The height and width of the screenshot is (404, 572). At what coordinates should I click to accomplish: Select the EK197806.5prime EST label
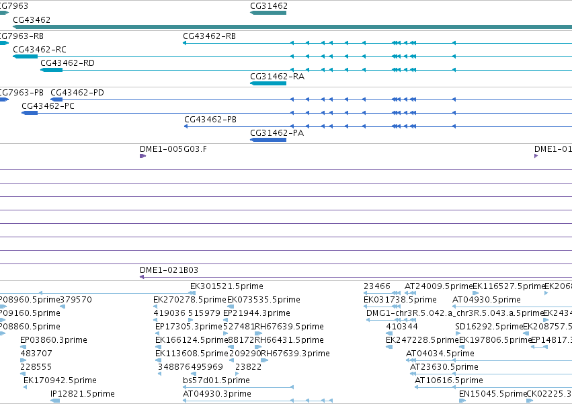click(x=495, y=341)
